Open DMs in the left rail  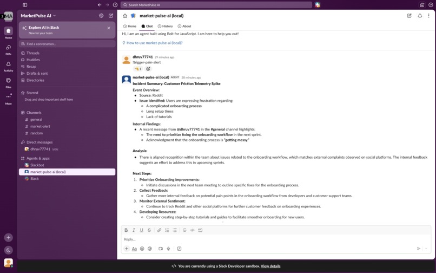8,50
